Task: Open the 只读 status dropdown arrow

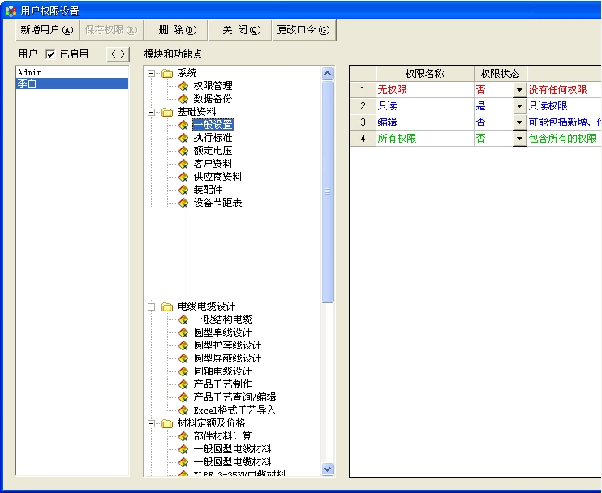Action: click(x=519, y=106)
